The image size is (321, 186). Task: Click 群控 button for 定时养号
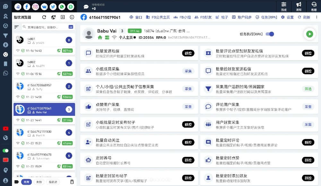tap(188, 160)
